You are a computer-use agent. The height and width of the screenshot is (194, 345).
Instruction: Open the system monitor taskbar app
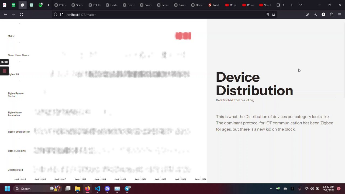(117, 189)
